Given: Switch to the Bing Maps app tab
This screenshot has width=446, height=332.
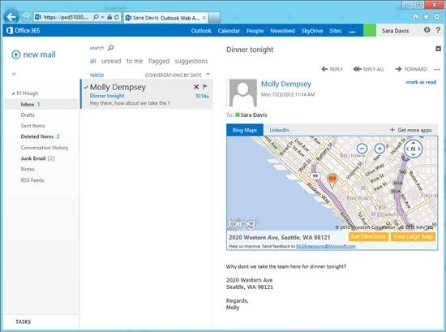Looking at the screenshot, I should [245, 130].
